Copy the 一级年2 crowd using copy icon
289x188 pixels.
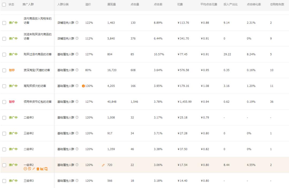(29, 169)
